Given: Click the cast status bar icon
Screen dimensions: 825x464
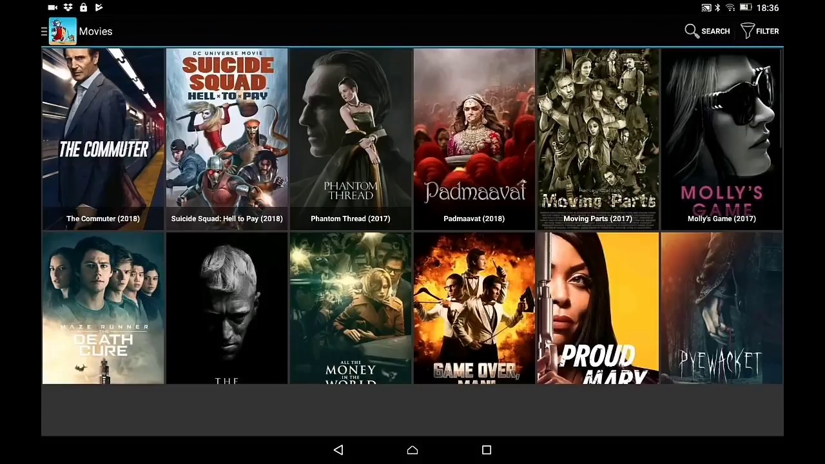Looking at the screenshot, I should pyautogui.click(x=706, y=8).
